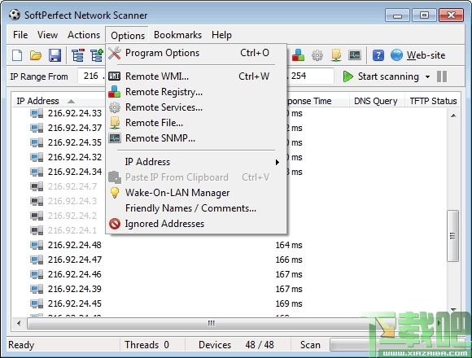This screenshot has width=472, height=358.
Task: Click the computer icon beside 216.92.24.33
Action: click(37, 113)
